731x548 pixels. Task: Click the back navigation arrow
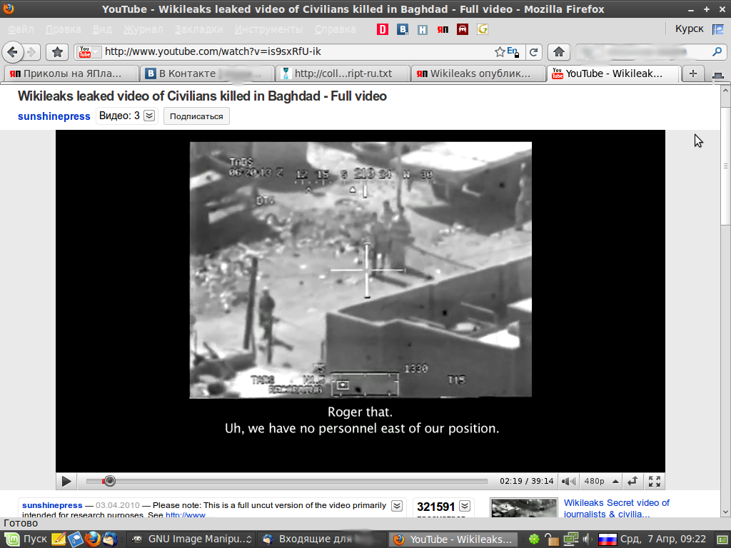pos(12,52)
